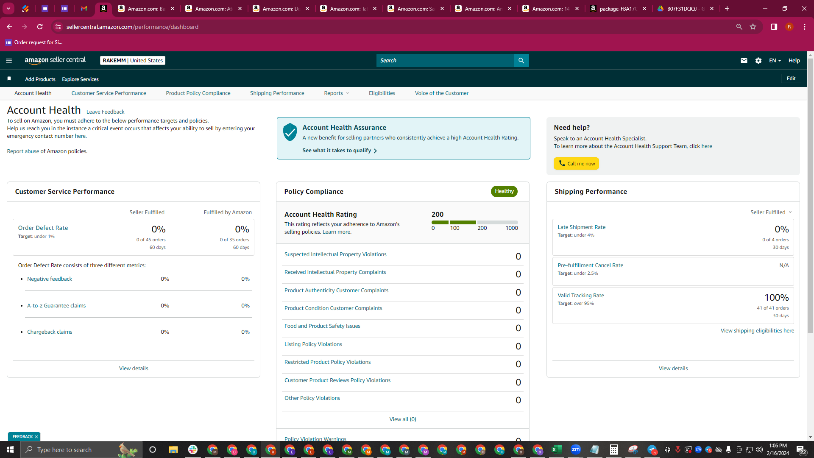Open File Explorer from the taskbar

tap(173, 450)
